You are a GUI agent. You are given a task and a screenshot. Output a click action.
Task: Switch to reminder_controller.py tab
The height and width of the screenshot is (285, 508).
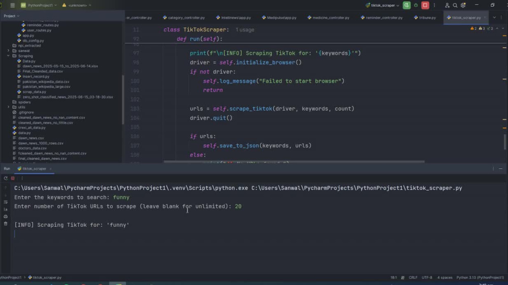382,17
